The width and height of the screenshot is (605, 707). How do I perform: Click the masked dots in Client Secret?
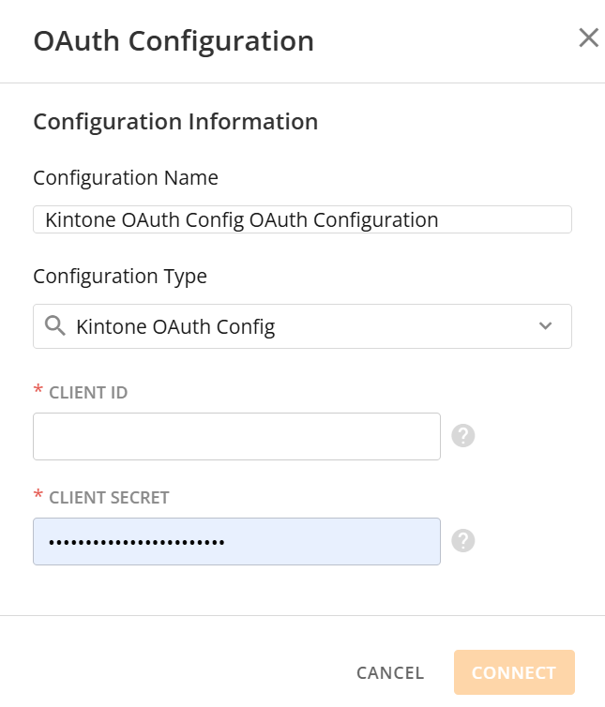137,543
